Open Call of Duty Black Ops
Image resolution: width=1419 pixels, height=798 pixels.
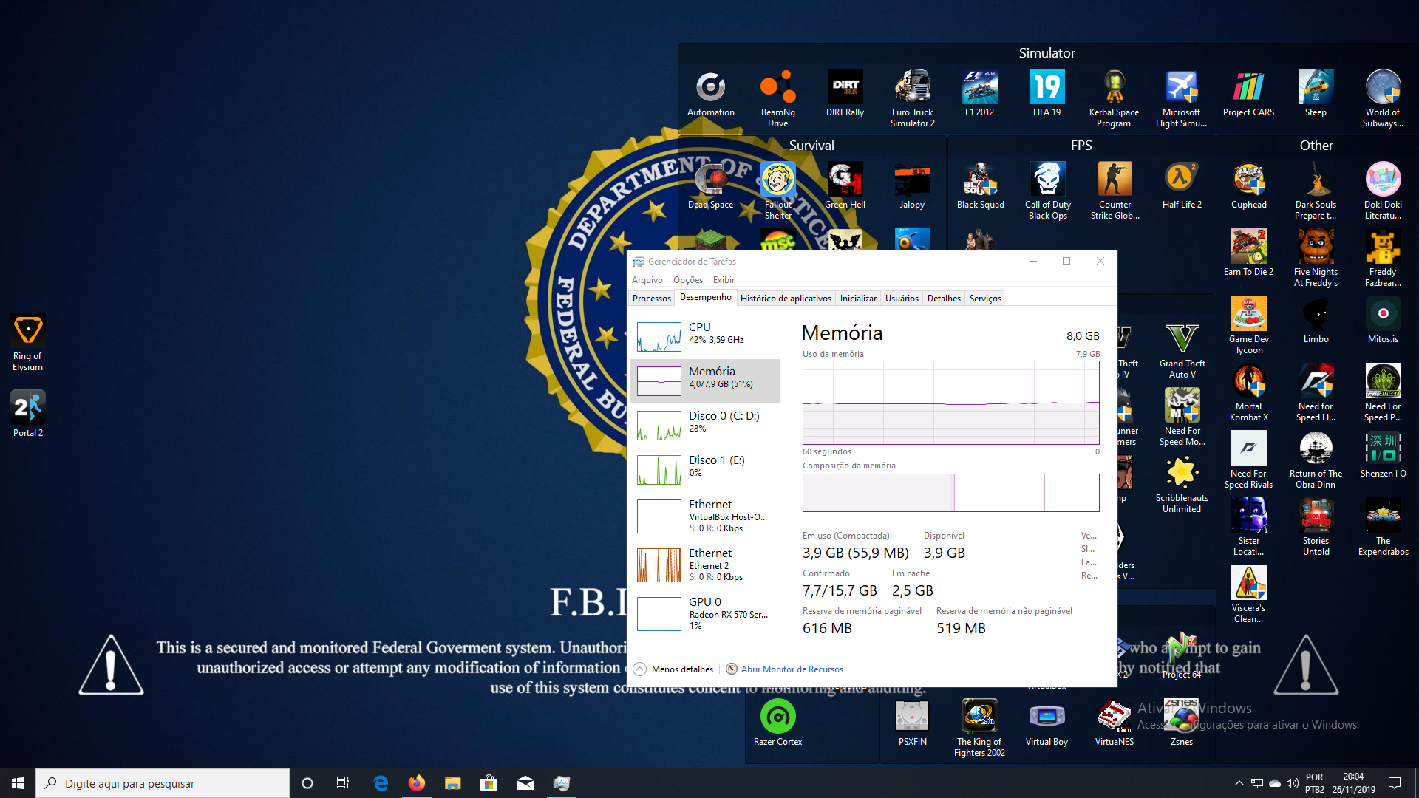[1047, 191]
